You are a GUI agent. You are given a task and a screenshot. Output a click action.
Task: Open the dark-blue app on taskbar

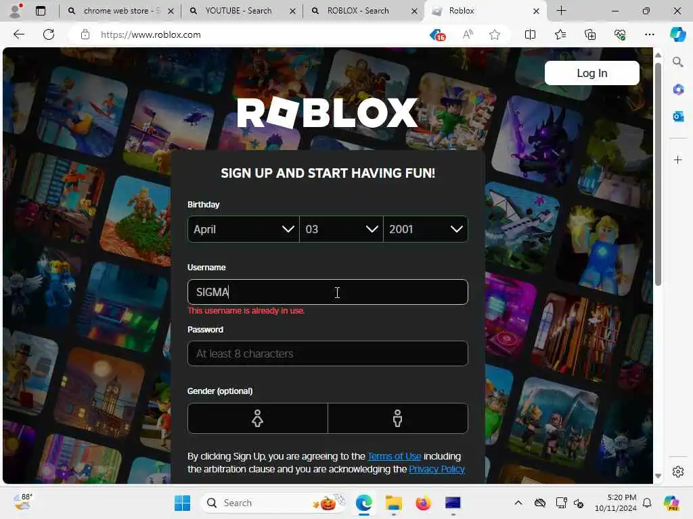coord(453,503)
